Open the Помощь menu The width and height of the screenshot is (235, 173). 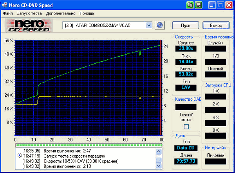87,13
